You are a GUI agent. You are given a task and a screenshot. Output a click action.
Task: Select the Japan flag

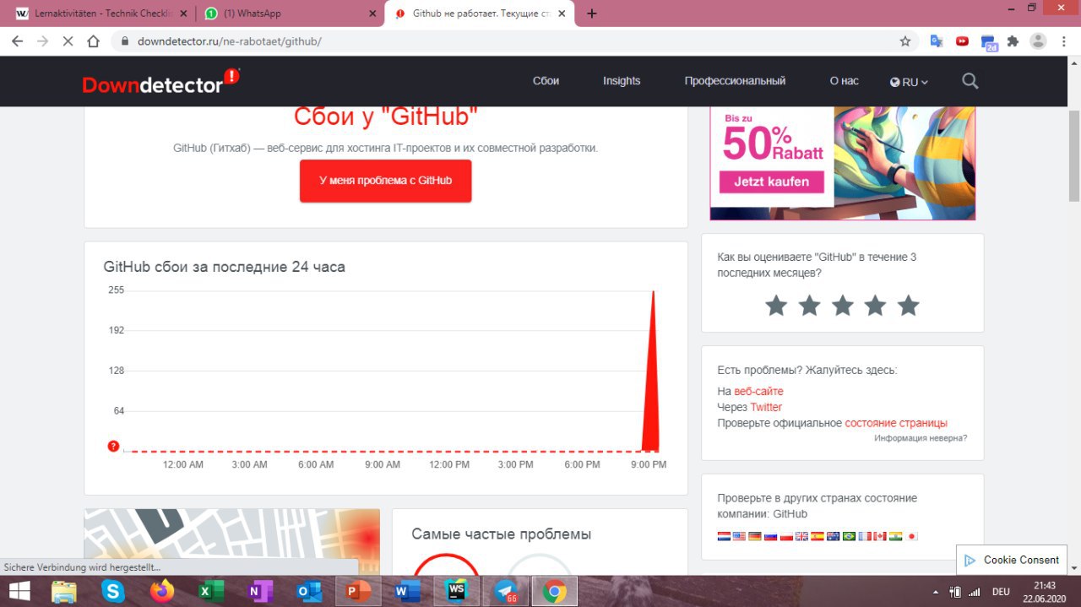click(912, 536)
